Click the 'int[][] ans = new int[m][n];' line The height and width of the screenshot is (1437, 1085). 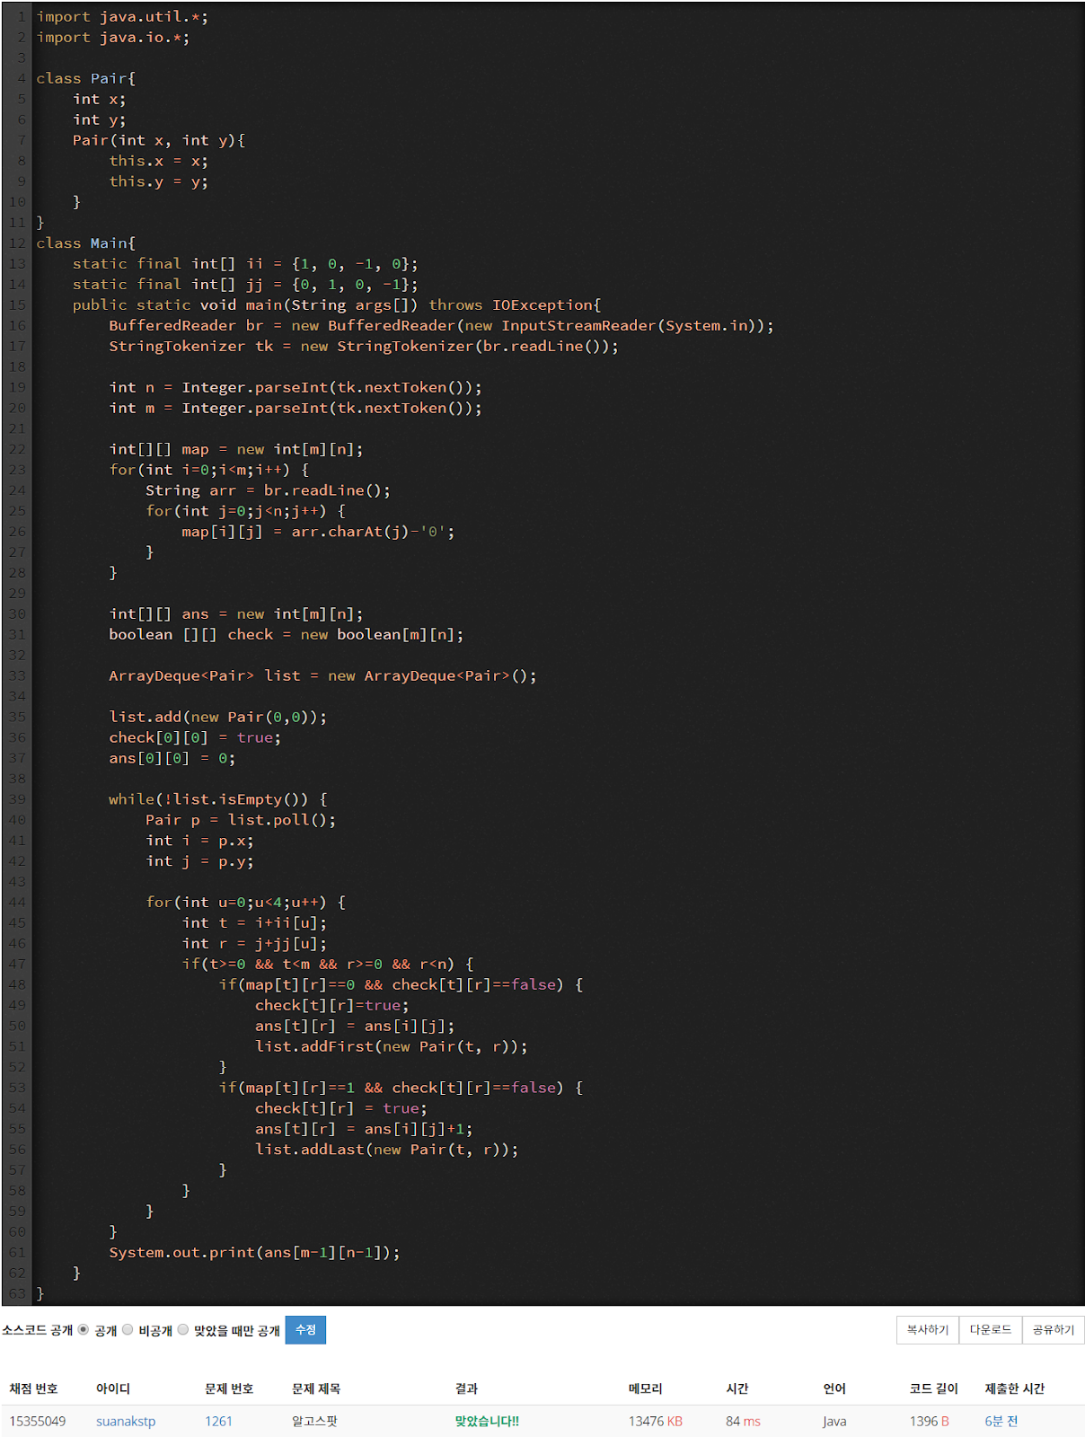[x=236, y=614]
